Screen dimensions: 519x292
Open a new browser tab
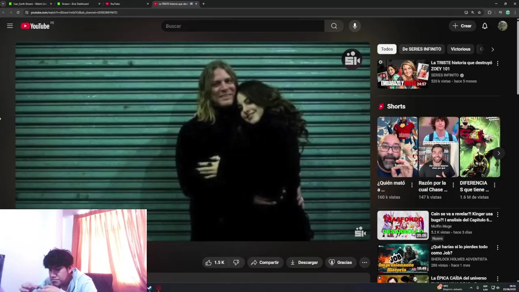click(x=204, y=4)
